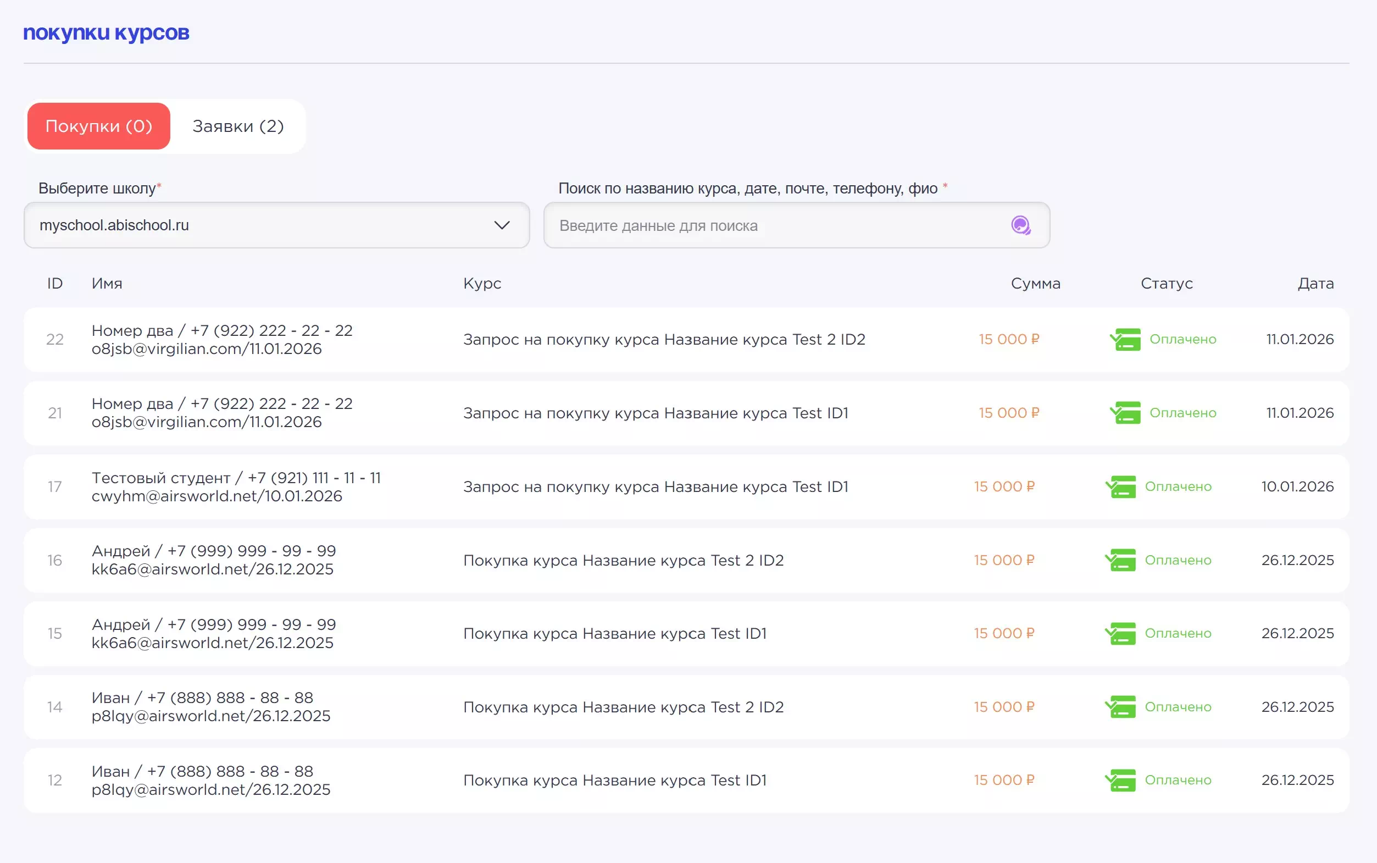Click the Статус column header
The height and width of the screenshot is (863, 1377).
point(1166,284)
